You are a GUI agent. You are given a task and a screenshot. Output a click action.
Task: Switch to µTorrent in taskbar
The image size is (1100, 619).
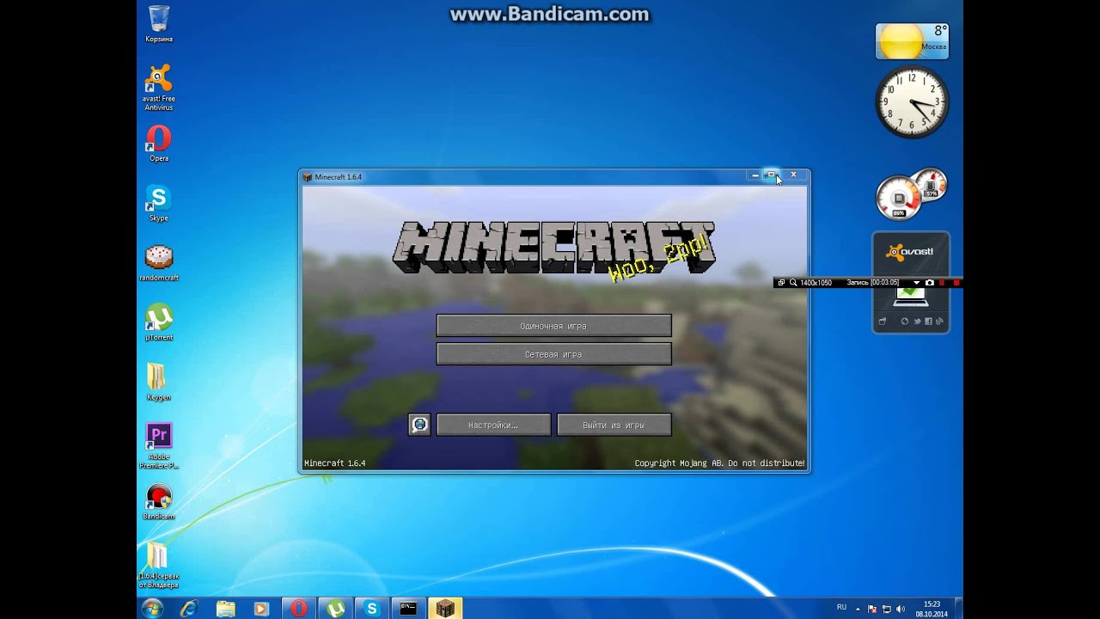coord(335,609)
